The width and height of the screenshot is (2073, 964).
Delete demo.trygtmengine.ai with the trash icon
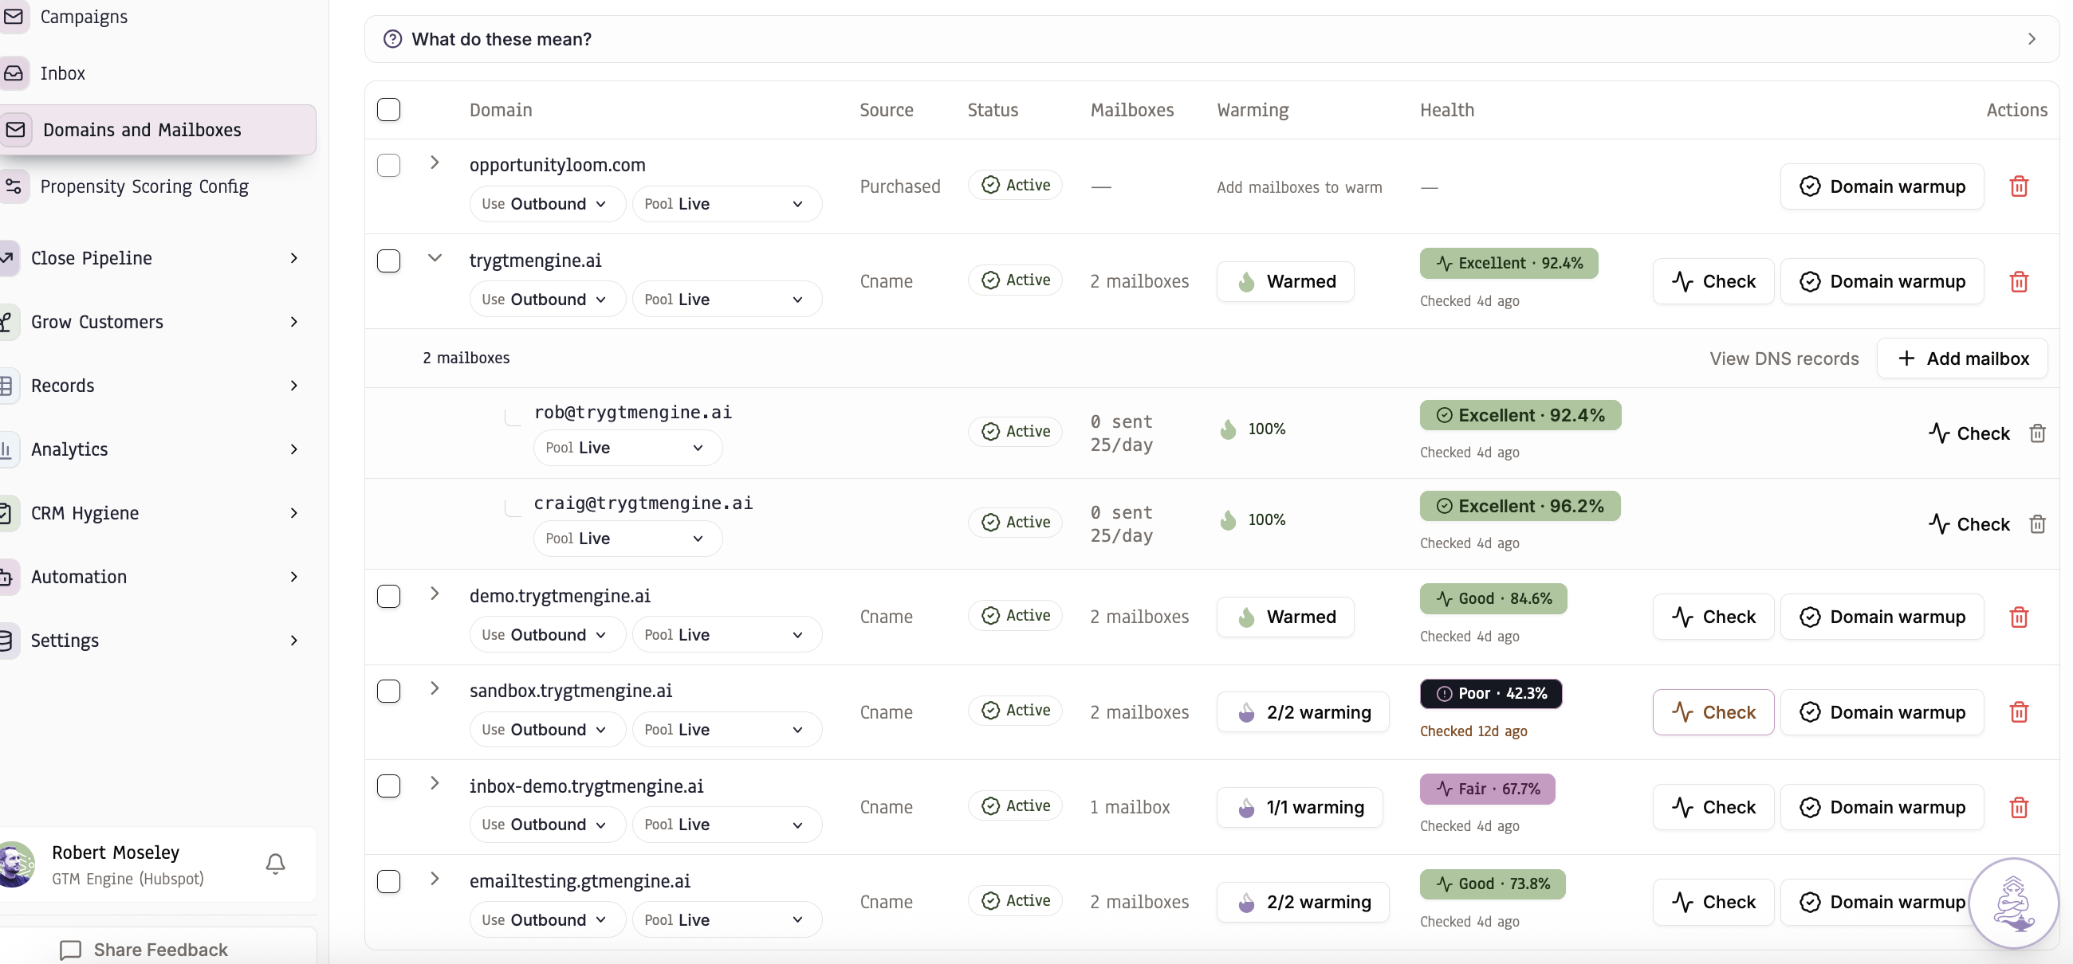[2018, 617]
